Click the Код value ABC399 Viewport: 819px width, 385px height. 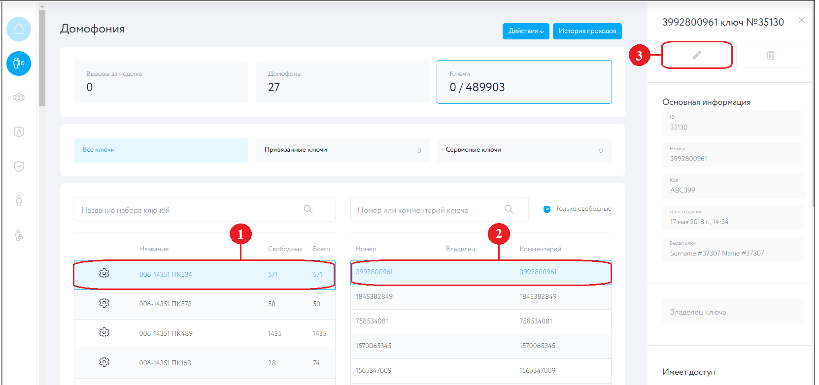click(x=682, y=190)
